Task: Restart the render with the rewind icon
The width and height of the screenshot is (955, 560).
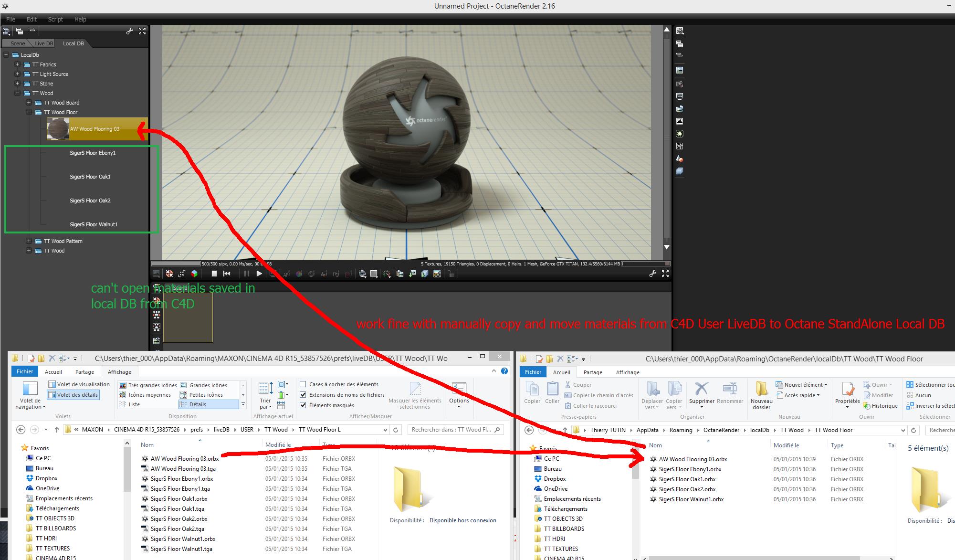Action: [x=227, y=274]
